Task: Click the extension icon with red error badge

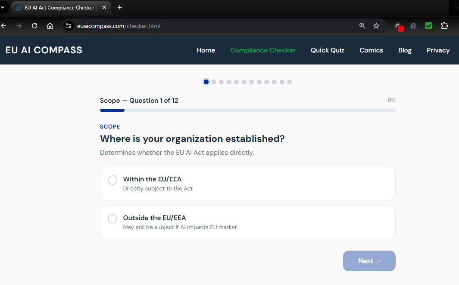Action: pyautogui.click(x=397, y=26)
